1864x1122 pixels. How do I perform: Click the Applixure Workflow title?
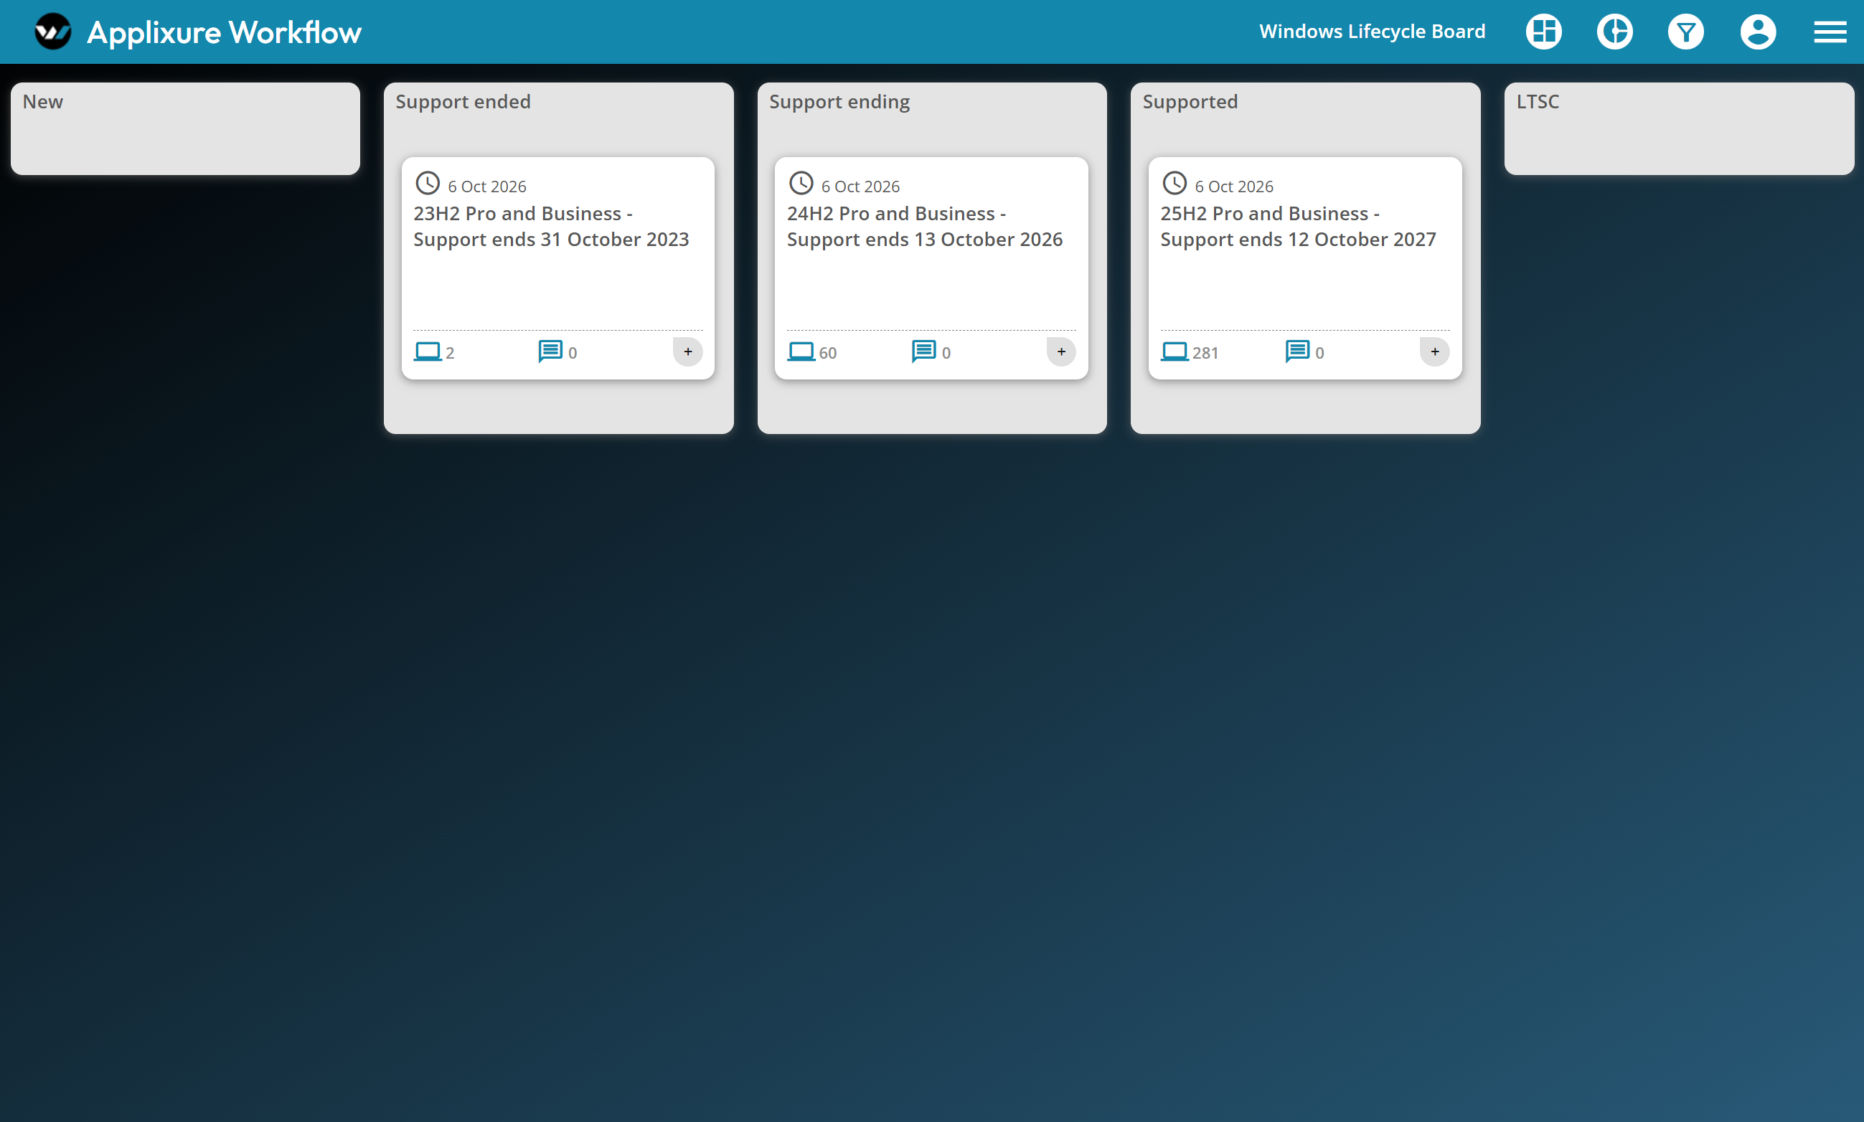pyautogui.click(x=224, y=32)
